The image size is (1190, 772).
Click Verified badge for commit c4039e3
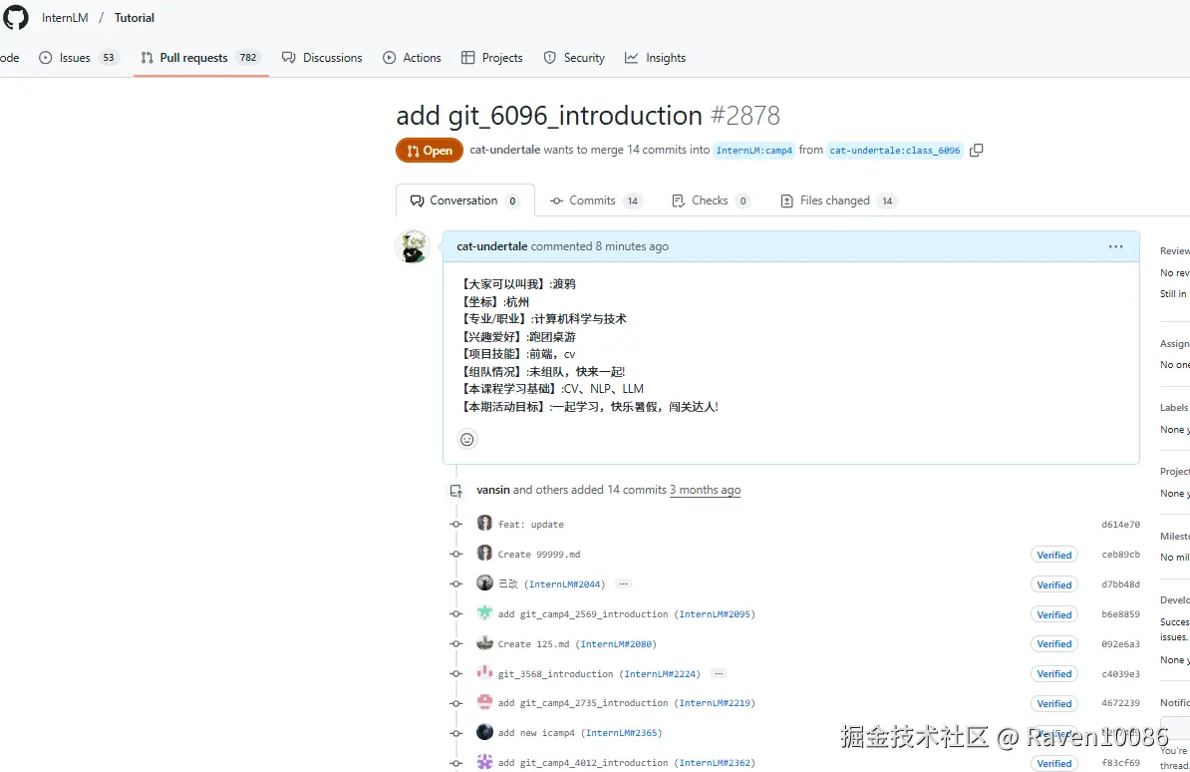(x=1054, y=673)
